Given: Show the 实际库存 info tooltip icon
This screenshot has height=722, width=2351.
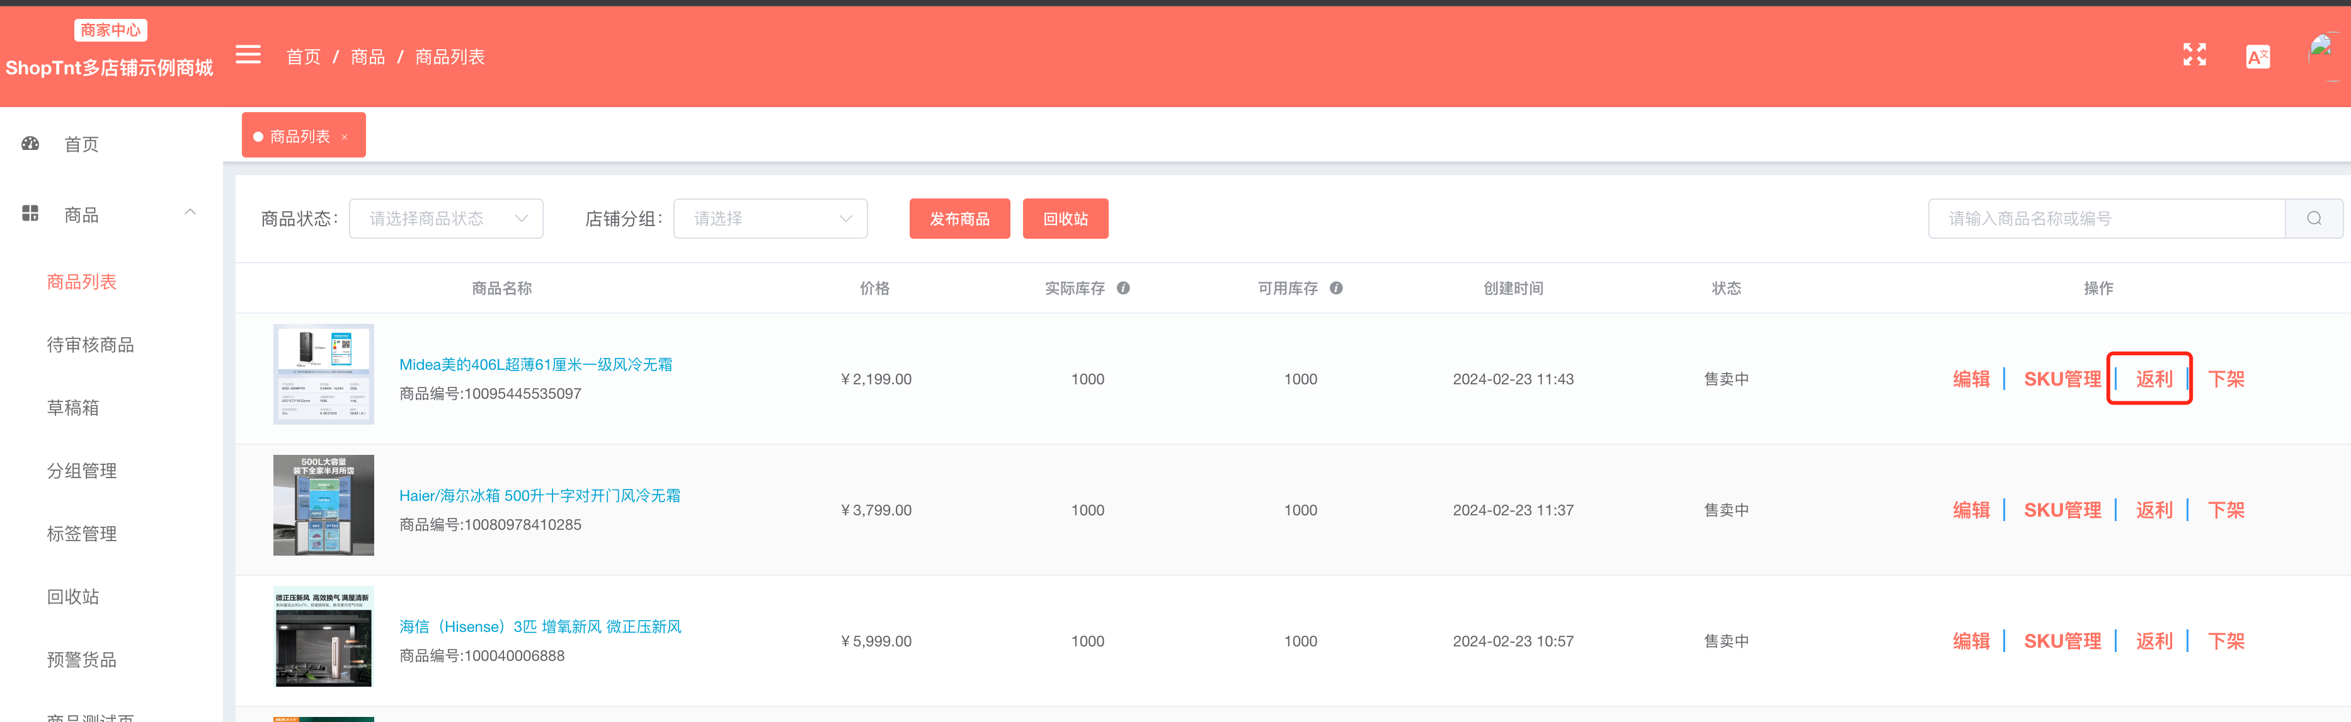Looking at the screenshot, I should coord(1123,289).
